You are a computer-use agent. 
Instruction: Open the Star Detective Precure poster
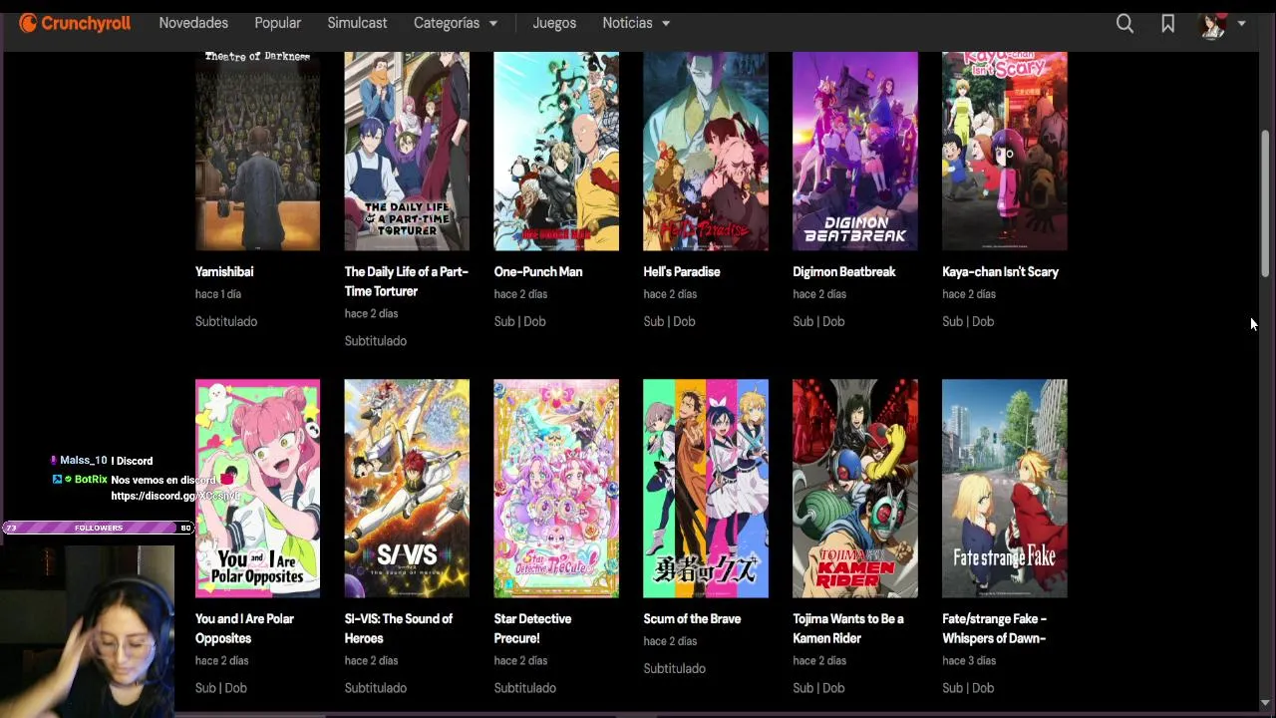(x=556, y=489)
